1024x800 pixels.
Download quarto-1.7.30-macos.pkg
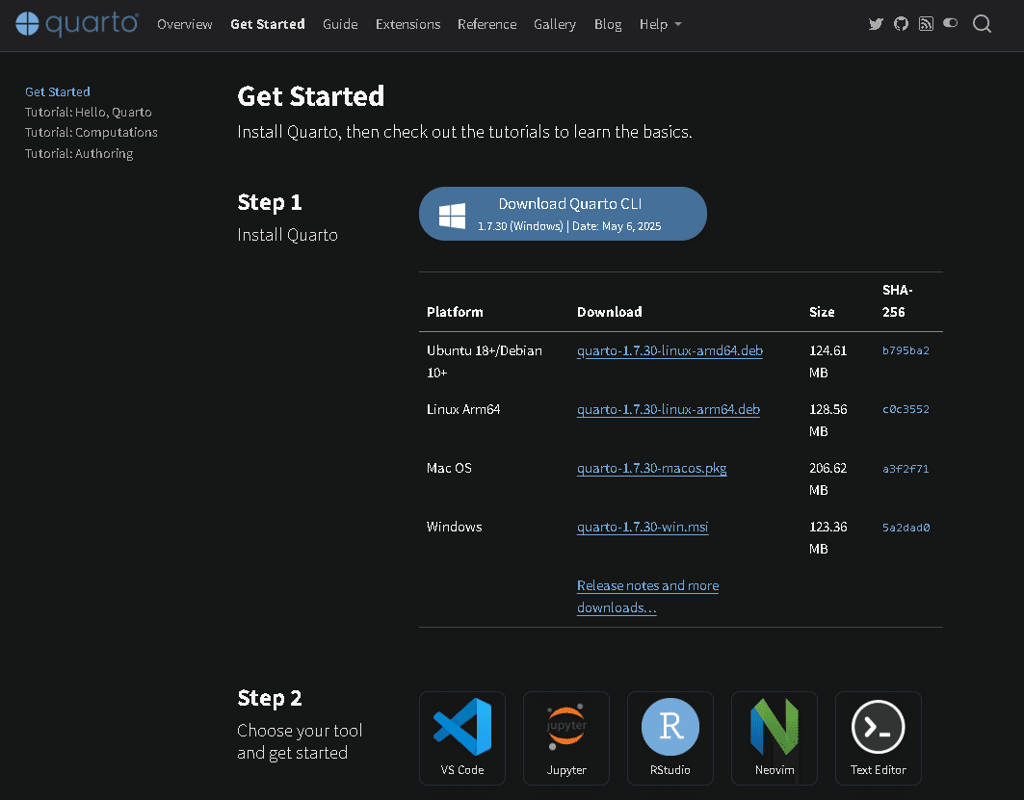pyautogui.click(x=652, y=468)
